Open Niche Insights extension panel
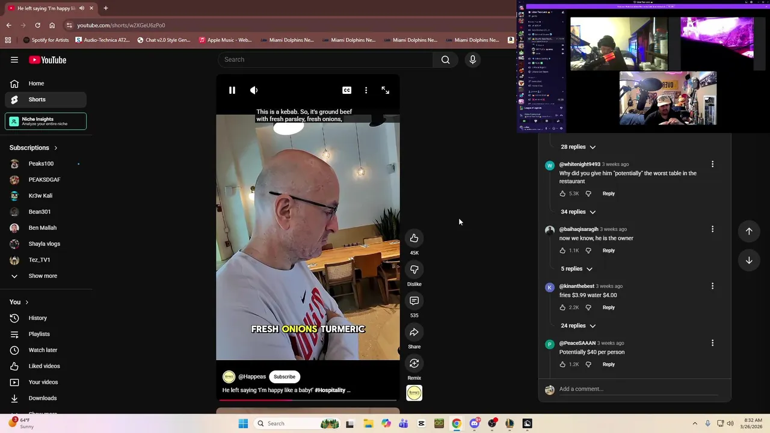The height and width of the screenshot is (433, 770). pos(46,121)
